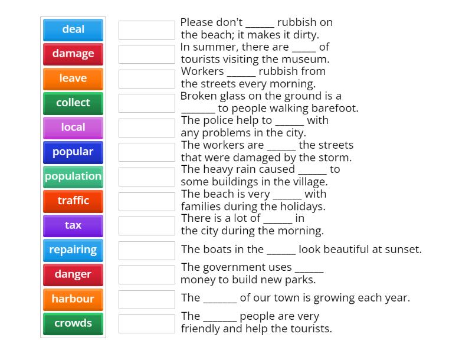Select the purple "local" word tile
The width and height of the screenshot is (472, 354).
click(x=73, y=127)
